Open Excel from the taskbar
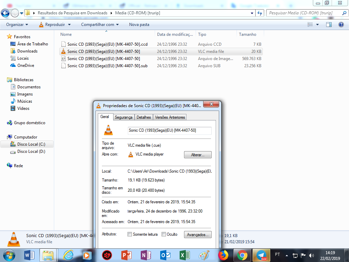This screenshot has height=262, width=349. coord(184,255)
